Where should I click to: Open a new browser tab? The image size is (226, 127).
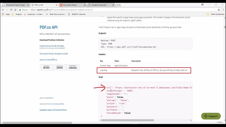118,5
